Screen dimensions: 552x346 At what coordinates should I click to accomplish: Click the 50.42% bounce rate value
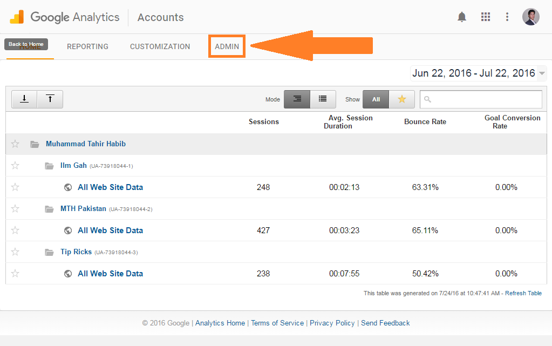pos(425,274)
